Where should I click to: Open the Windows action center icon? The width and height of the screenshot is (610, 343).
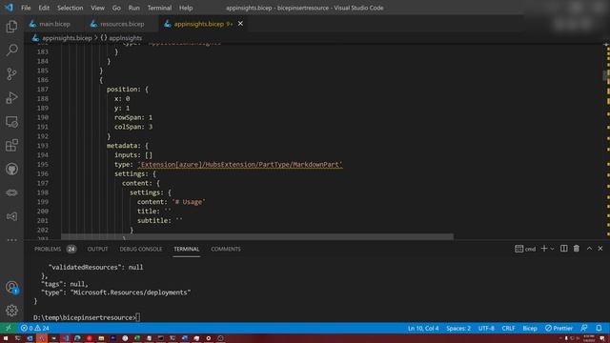coord(602,338)
